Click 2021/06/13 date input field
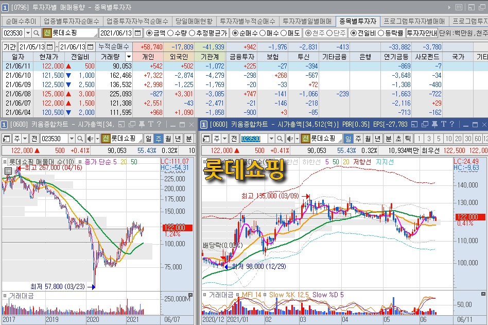The height and width of the screenshot is (325, 488). click(x=116, y=32)
